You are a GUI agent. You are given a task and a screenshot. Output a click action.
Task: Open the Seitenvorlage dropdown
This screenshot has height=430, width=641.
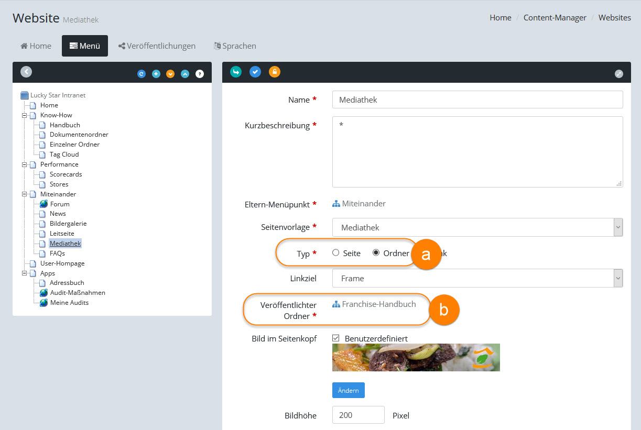pos(477,227)
